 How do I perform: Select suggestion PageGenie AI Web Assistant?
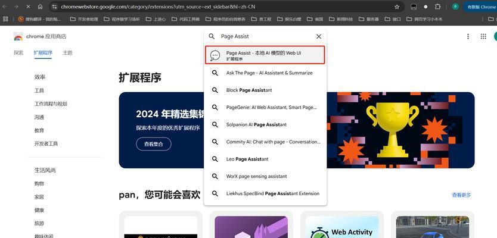coord(265,107)
